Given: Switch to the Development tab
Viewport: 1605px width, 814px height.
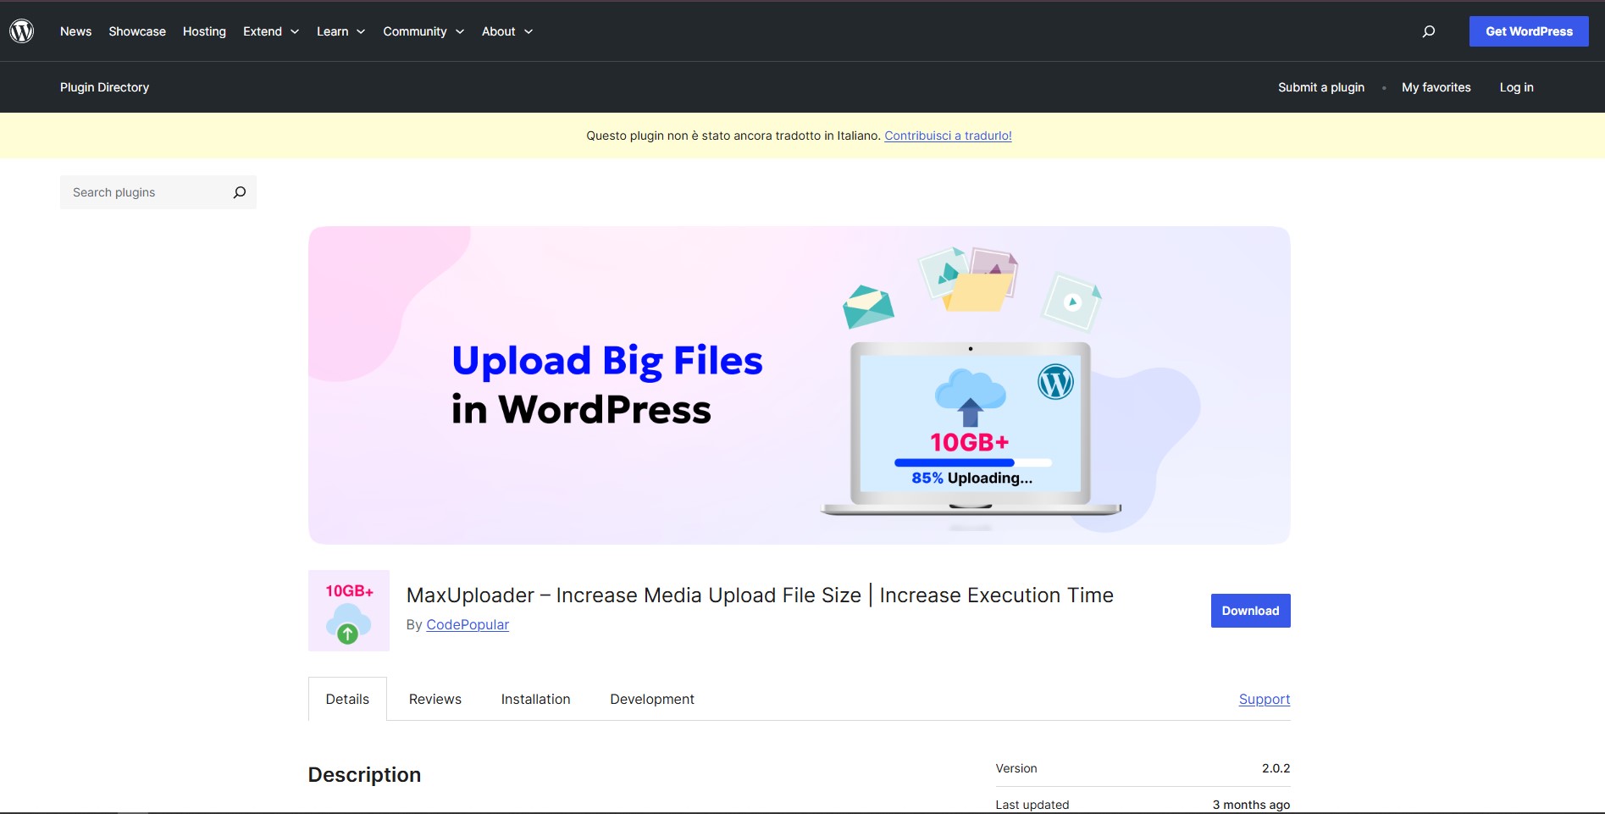Looking at the screenshot, I should pos(652,699).
